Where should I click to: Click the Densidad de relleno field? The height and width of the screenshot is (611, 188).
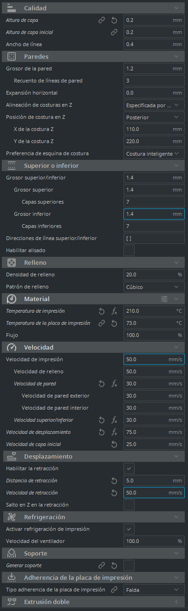154,275
